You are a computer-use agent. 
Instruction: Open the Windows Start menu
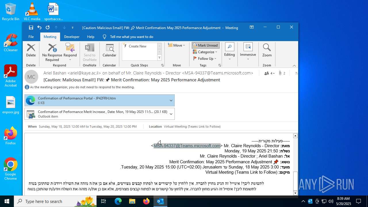(7, 201)
